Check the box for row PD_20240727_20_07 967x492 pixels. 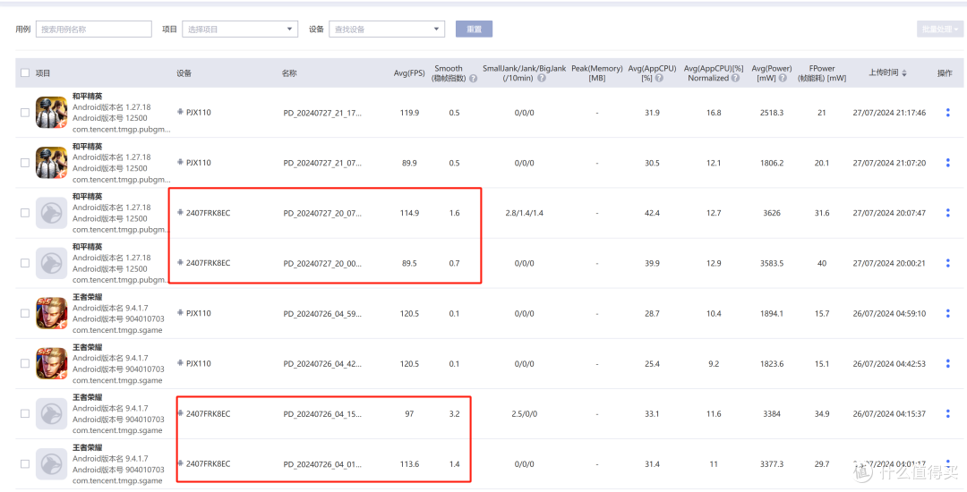pos(25,213)
